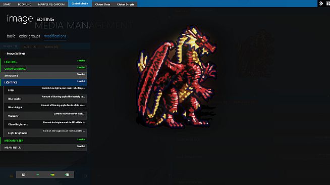Viewport: 330px width, 185px height.
Task: Collapse the Image Settings header
Action: click(16, 54)
